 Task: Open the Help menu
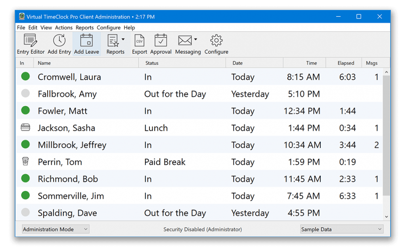pyautogui.click(x=129, y=28)
